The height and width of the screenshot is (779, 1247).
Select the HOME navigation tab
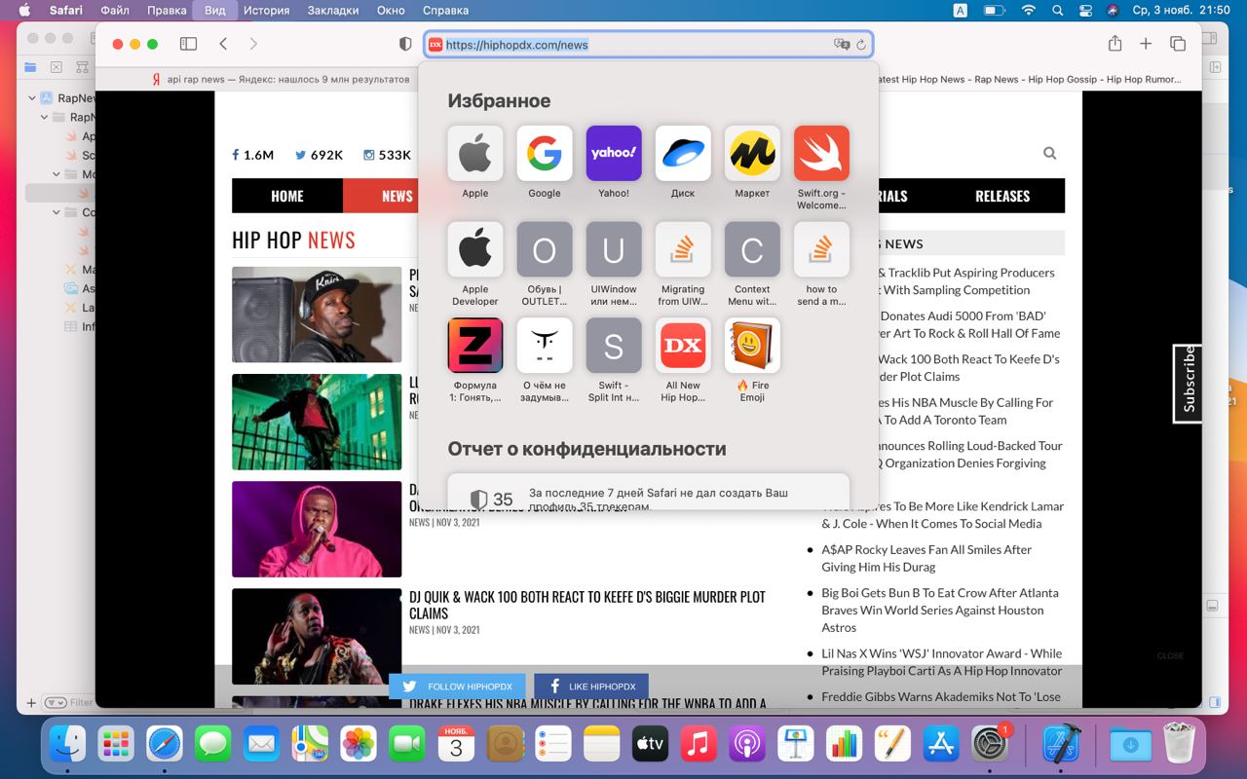pos(287,196)
